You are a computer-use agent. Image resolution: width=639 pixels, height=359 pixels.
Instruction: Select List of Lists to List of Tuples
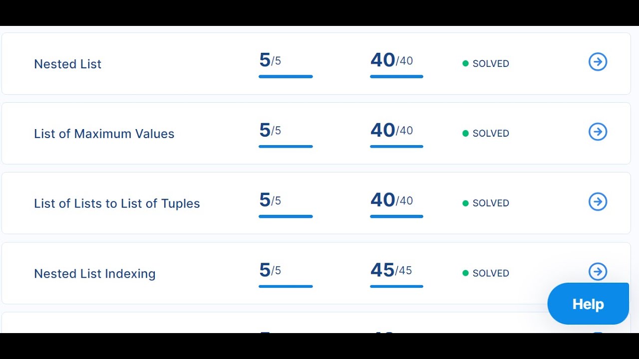click(x=117, y=203)
